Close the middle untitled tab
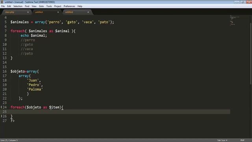The width and height of the screenshot is (252, 142). pos(58,12)
